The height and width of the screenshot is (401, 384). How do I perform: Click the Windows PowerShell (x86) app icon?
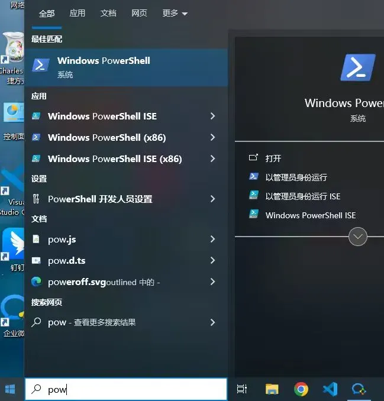click(36, 137)
